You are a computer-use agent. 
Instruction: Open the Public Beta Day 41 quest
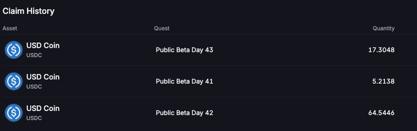click(185, 81)
